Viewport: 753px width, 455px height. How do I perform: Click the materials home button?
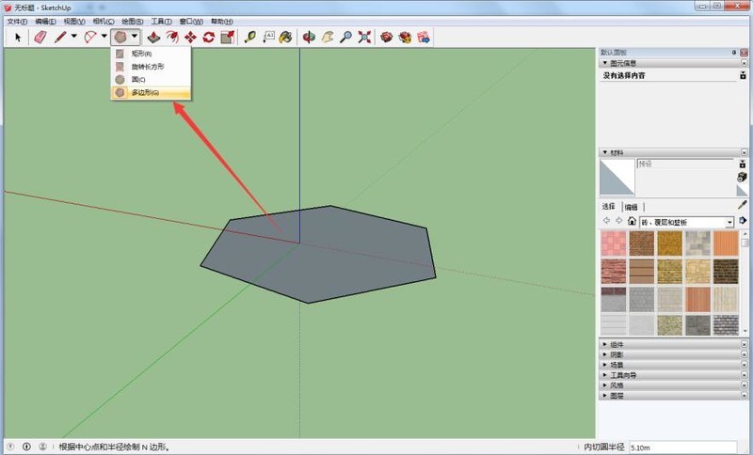pyautogui.click(x=632, y=221)
